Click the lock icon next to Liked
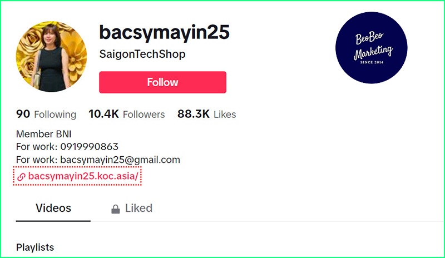Viewport: 445px width, 258px height. tap(115, 209)
